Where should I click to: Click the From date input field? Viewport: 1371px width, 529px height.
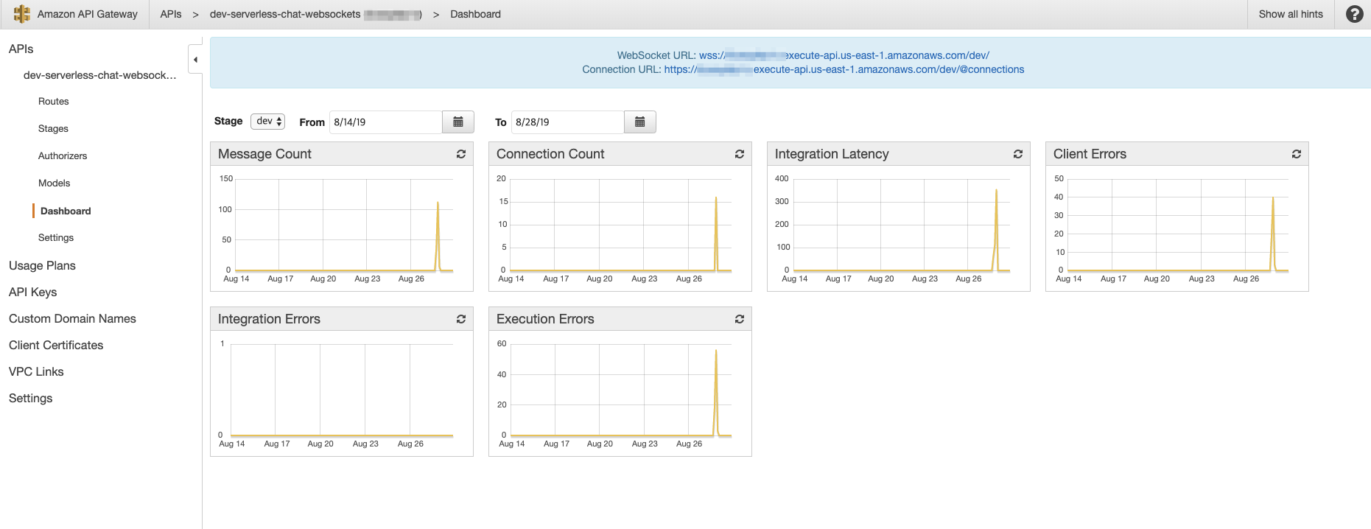[386, 122]
